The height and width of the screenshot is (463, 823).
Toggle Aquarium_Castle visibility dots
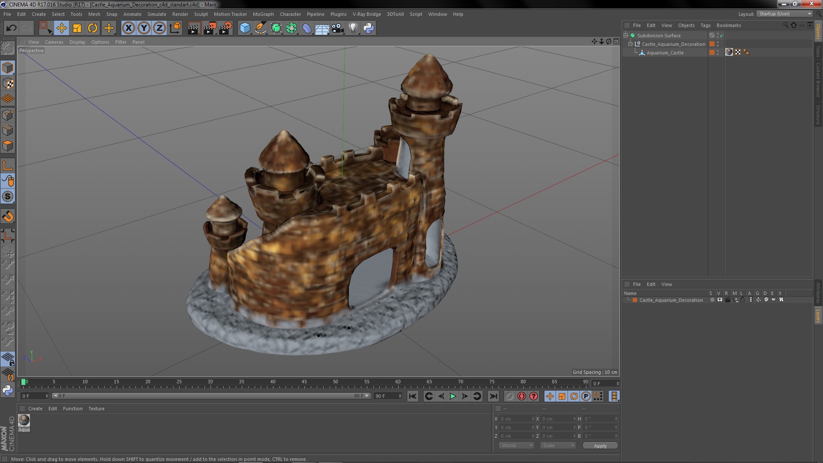(x=718, y=52)
